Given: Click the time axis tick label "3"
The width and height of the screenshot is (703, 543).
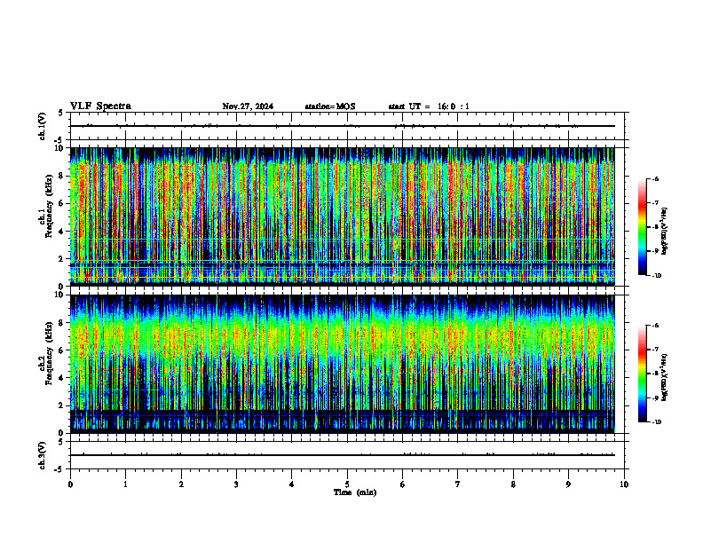Looking at the screenshot, I should pos(236,484).
